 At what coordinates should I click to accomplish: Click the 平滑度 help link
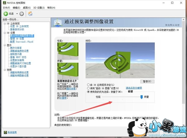[63, 98]
